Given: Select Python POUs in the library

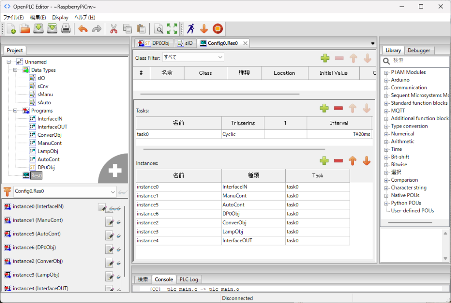Looking at the screenshot, I should [406, 203].
